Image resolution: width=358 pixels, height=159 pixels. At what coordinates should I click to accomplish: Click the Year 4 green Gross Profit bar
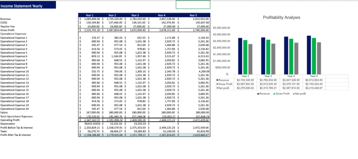(x=291, y=56)
